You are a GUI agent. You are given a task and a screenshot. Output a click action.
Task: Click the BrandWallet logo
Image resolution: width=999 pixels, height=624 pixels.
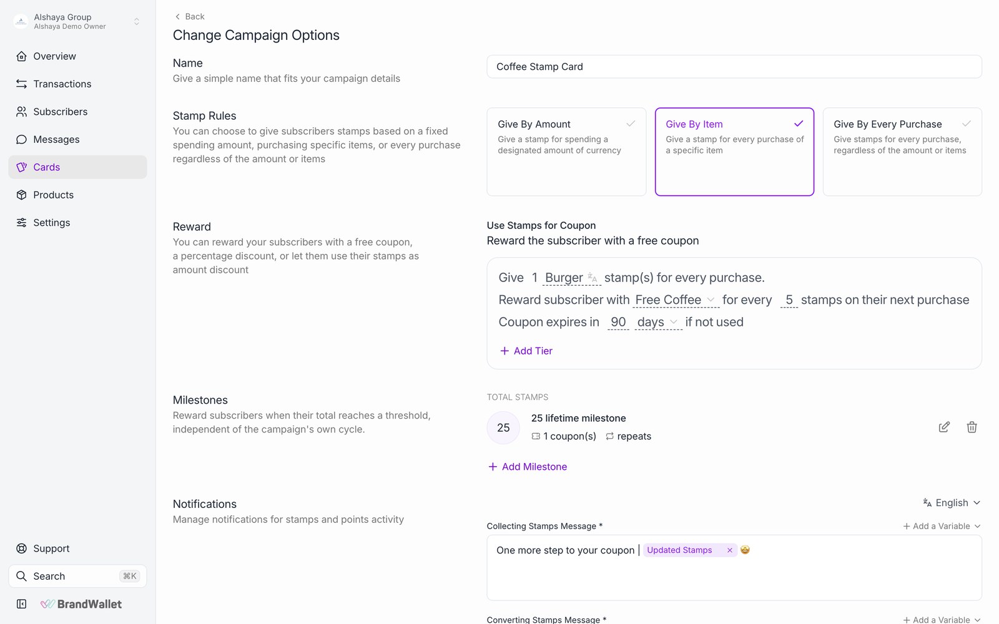[x=81, y=604]
